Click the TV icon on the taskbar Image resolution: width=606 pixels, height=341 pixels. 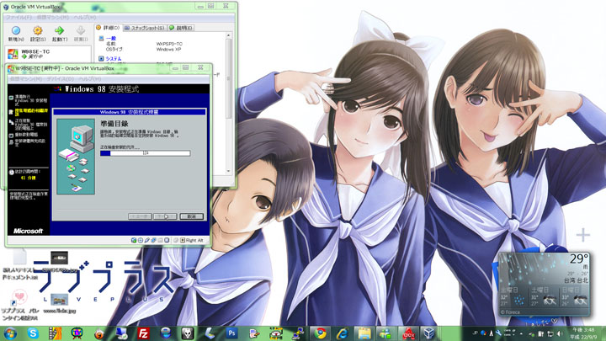(77, 333)
